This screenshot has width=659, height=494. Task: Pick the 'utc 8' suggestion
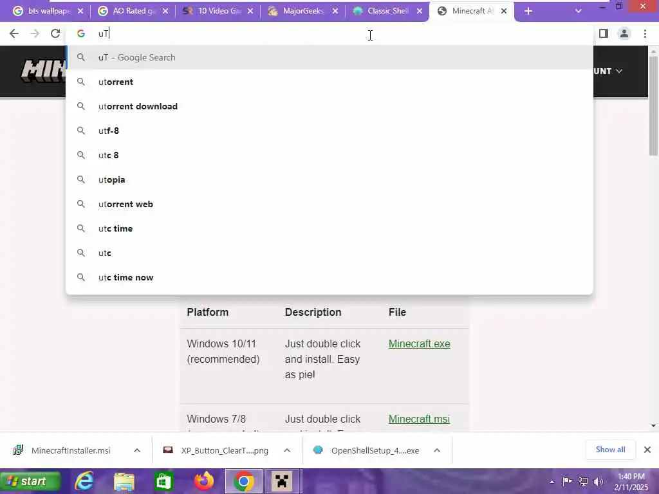329,155
